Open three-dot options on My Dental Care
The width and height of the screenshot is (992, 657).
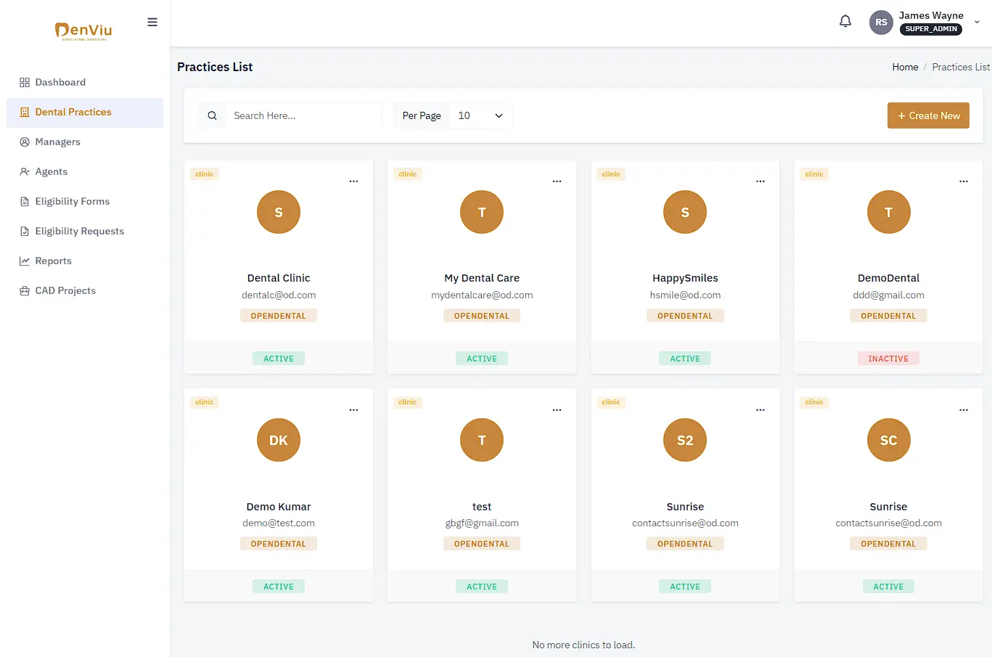click(557, 181)
